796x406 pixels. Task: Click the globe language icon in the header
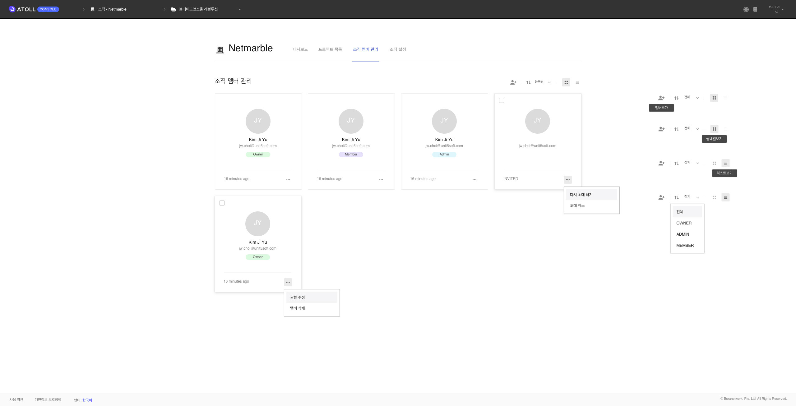(x=746, y=9)
